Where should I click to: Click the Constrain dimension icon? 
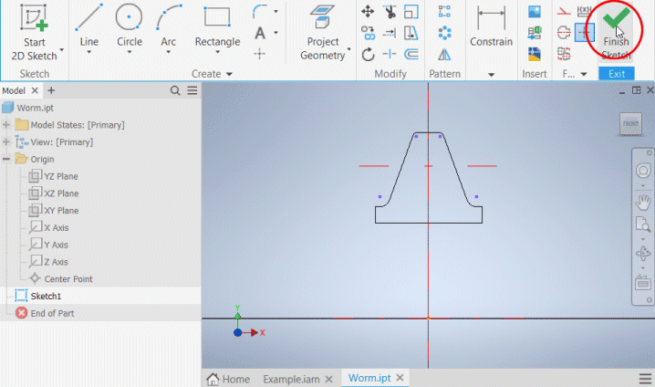pos(491,17)
